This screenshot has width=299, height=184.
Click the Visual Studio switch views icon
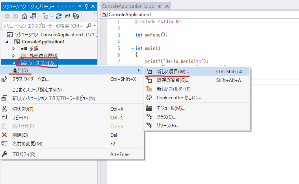tap(33, 16)
